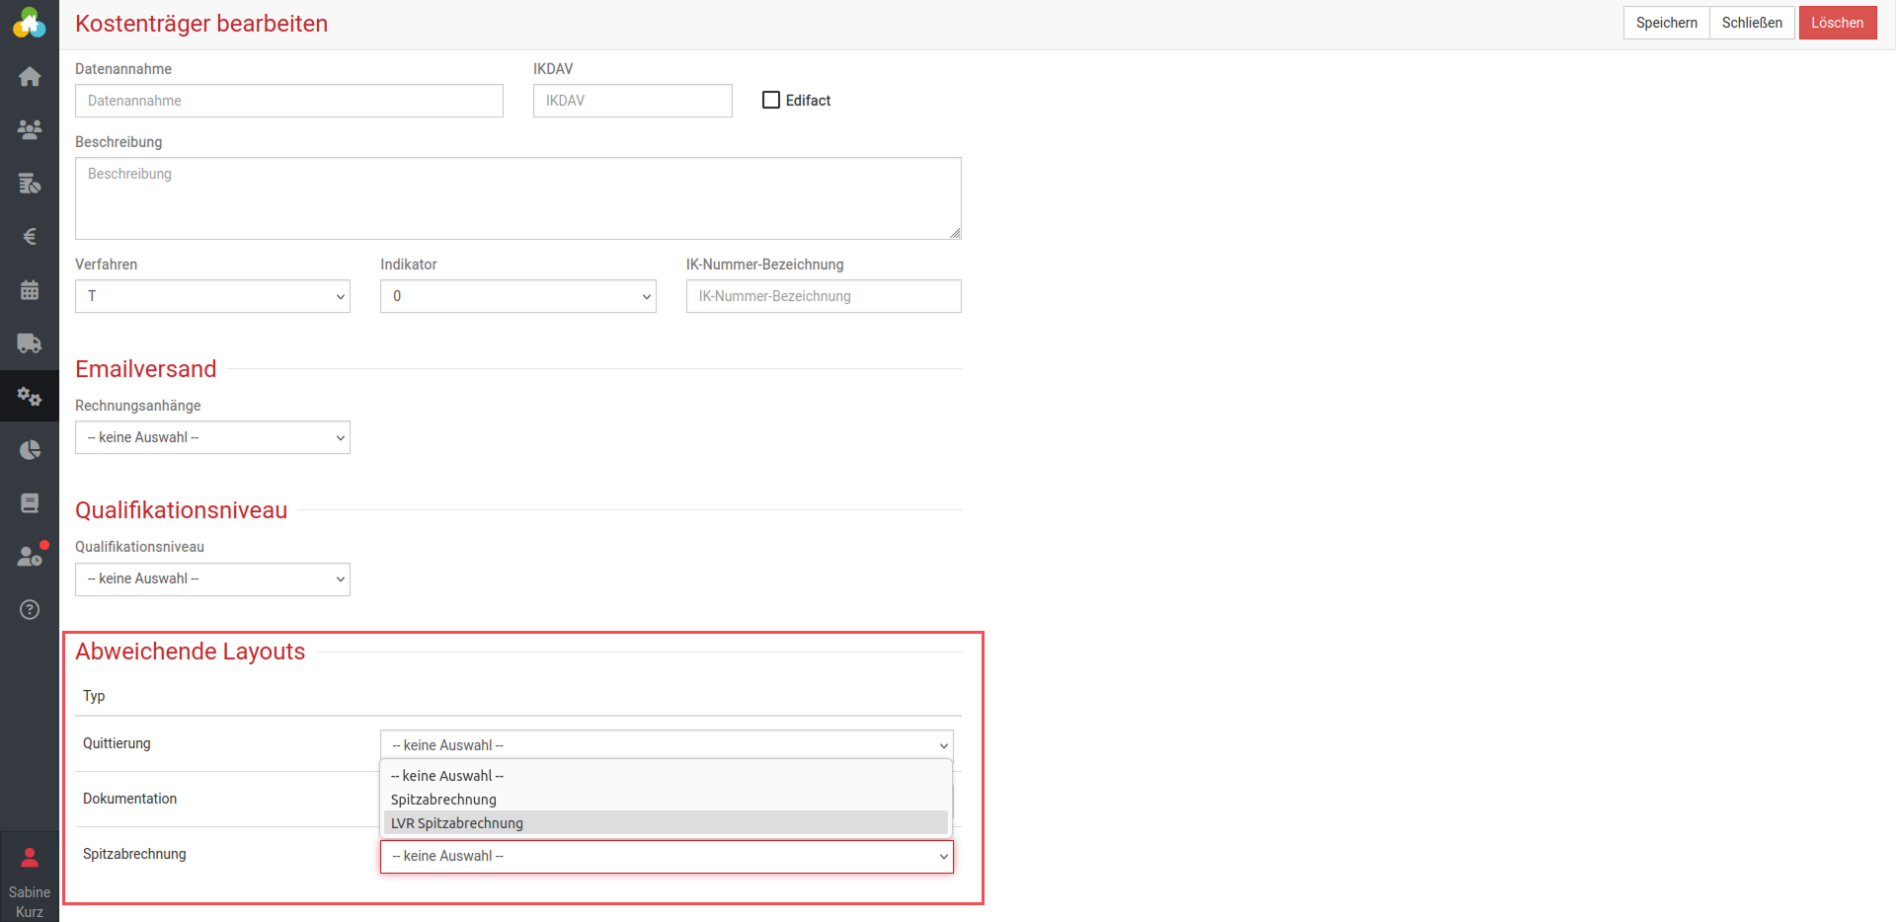
Task: Open the Quittierung layout dropdown
Action: [x=667, y=745]
